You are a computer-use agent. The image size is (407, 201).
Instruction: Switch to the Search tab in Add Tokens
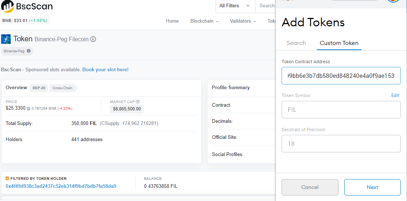click(296, 43)
